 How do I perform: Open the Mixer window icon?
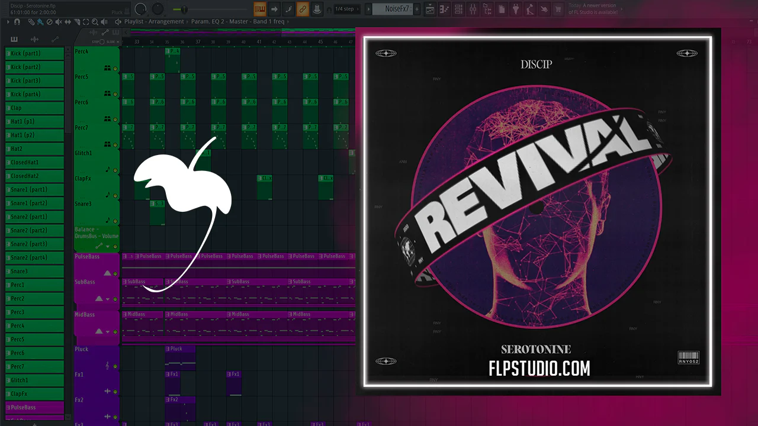point(473,9)
